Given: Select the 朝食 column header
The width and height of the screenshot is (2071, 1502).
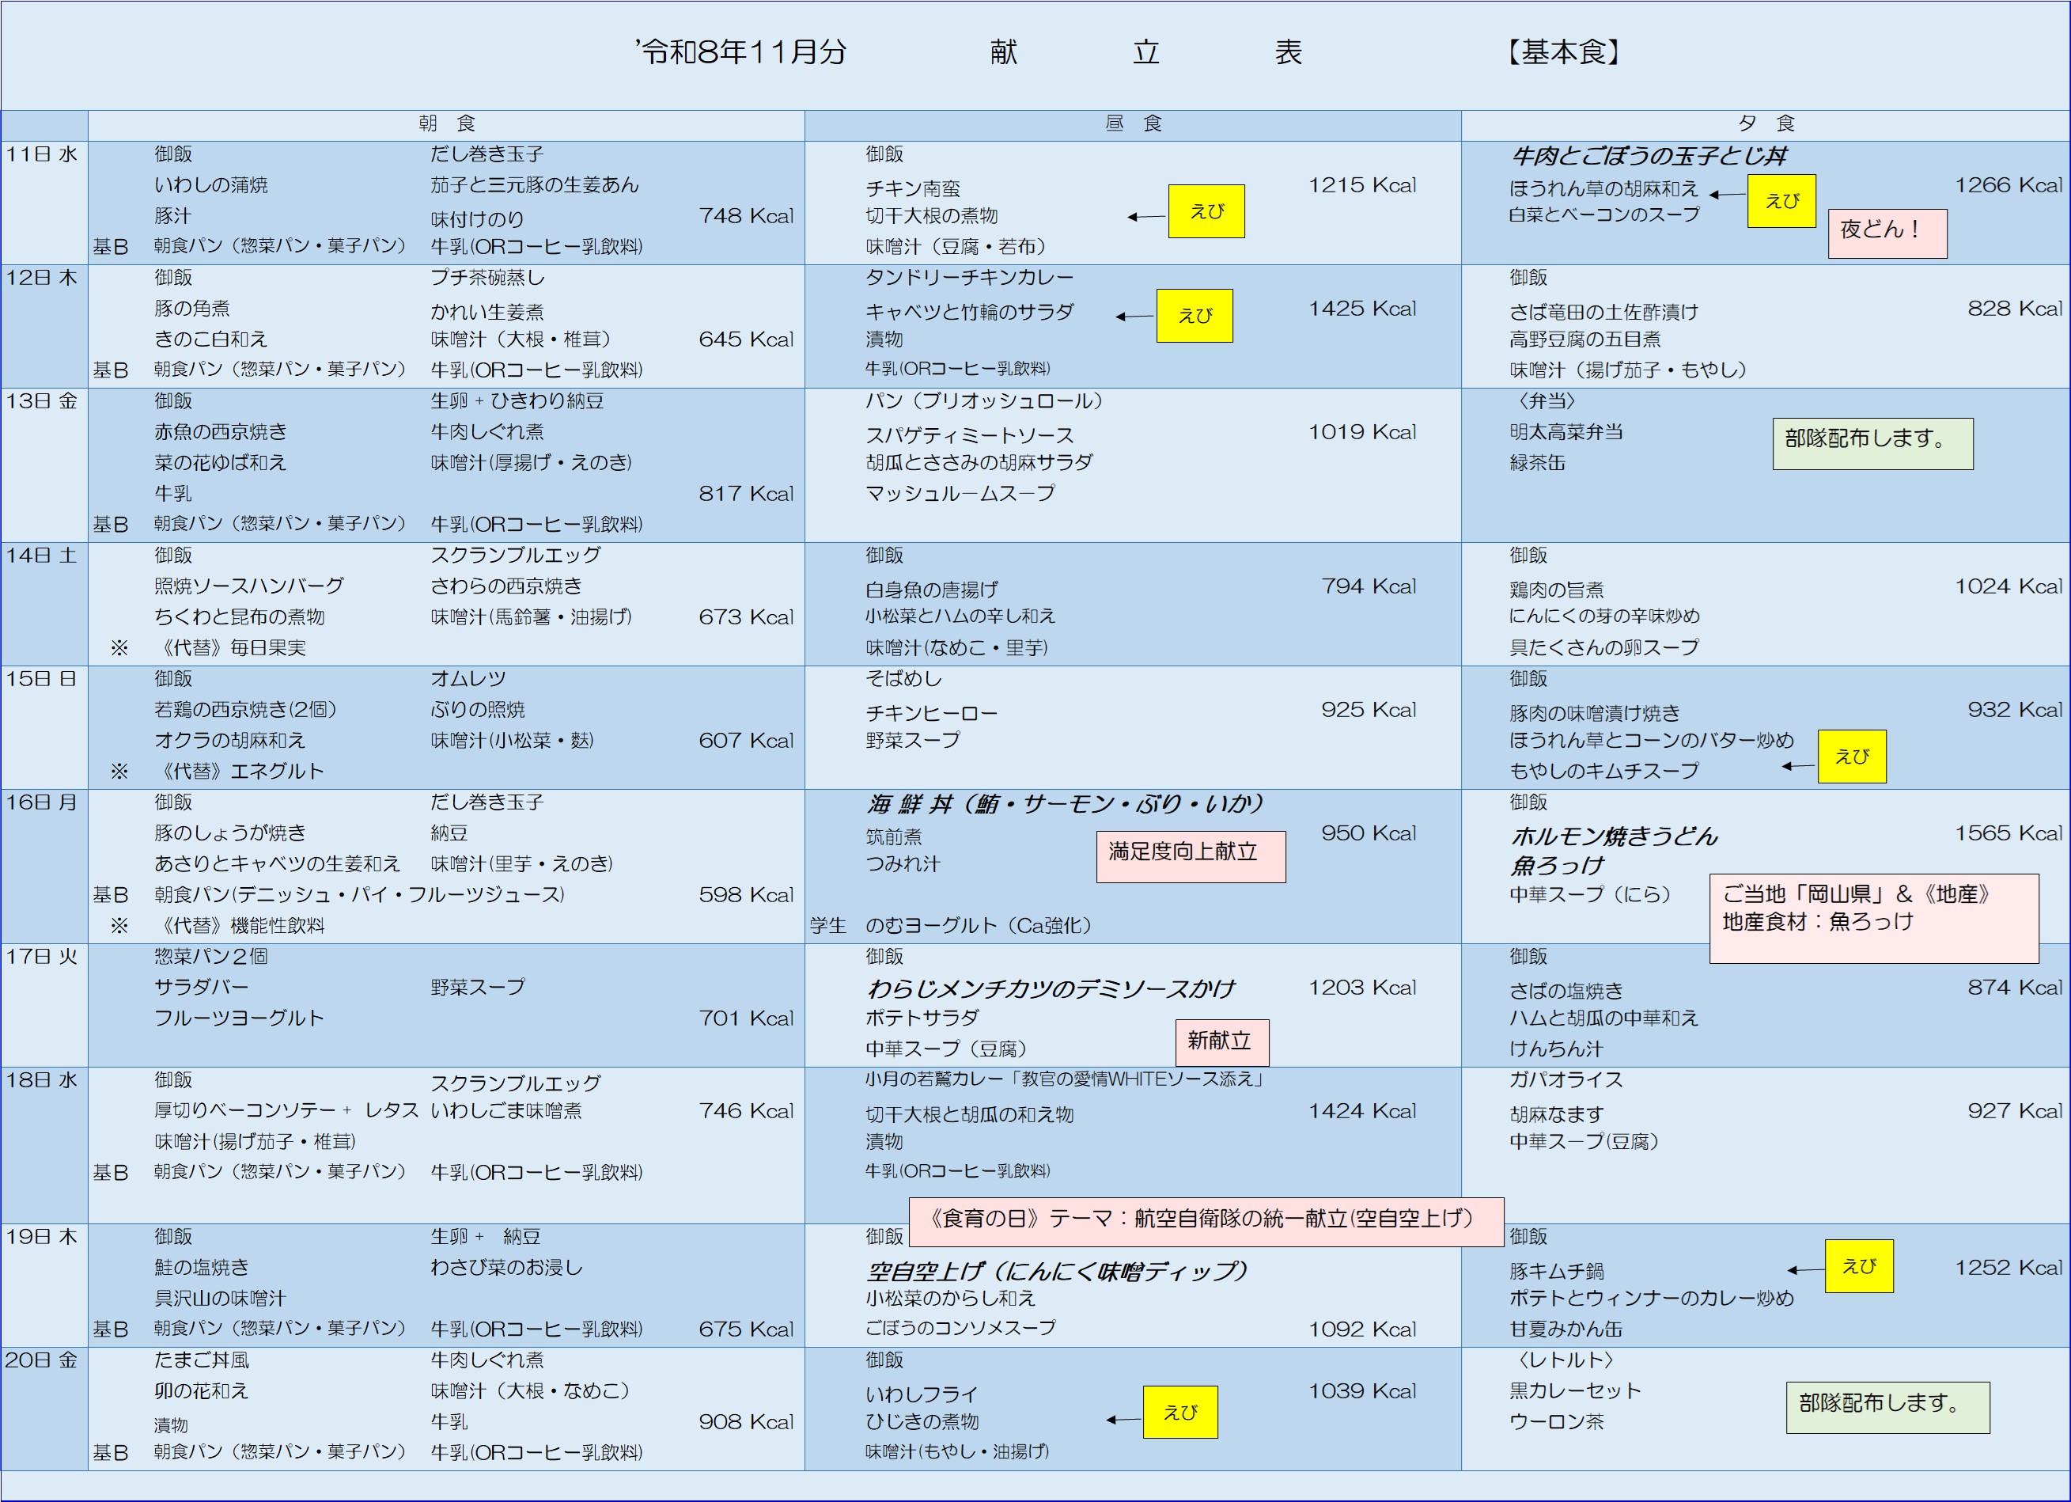Looking at the screenshot, I should 446,123.
